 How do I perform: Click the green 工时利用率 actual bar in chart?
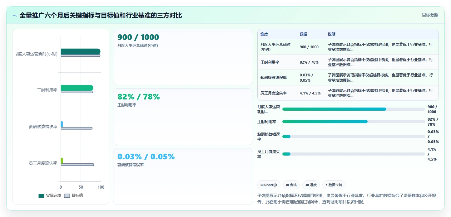77,88
